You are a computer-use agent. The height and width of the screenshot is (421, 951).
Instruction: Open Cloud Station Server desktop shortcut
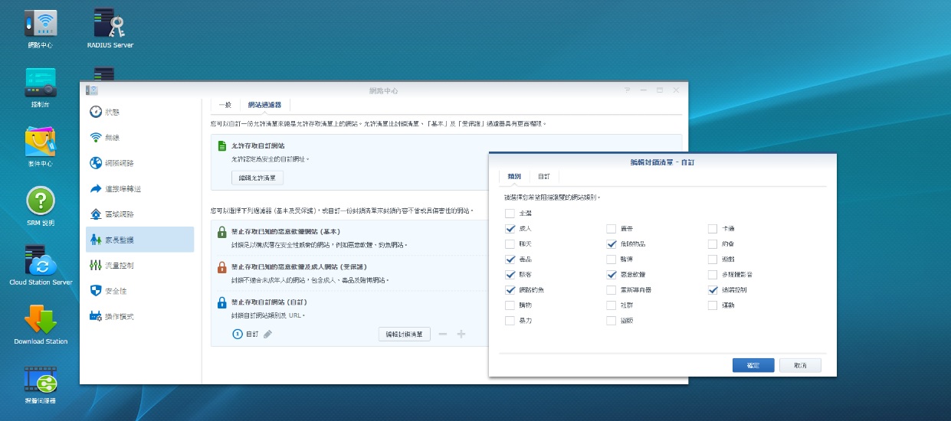(41, 261)
